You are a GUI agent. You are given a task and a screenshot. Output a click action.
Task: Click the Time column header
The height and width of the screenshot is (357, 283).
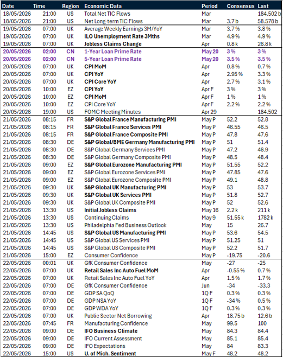[x=39, y=6]
